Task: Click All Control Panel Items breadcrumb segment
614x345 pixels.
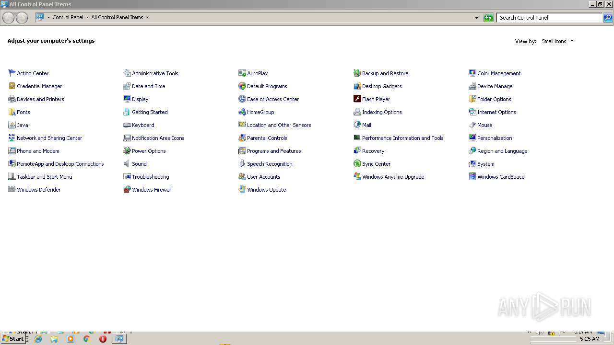Action: 117,17
